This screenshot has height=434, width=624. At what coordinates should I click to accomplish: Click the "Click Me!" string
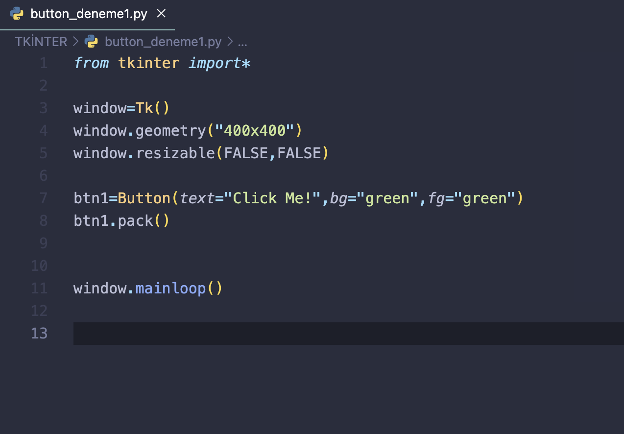pos(273,198)
